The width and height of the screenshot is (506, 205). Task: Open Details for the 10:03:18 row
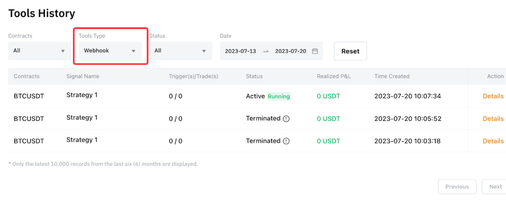click(493, 141)
